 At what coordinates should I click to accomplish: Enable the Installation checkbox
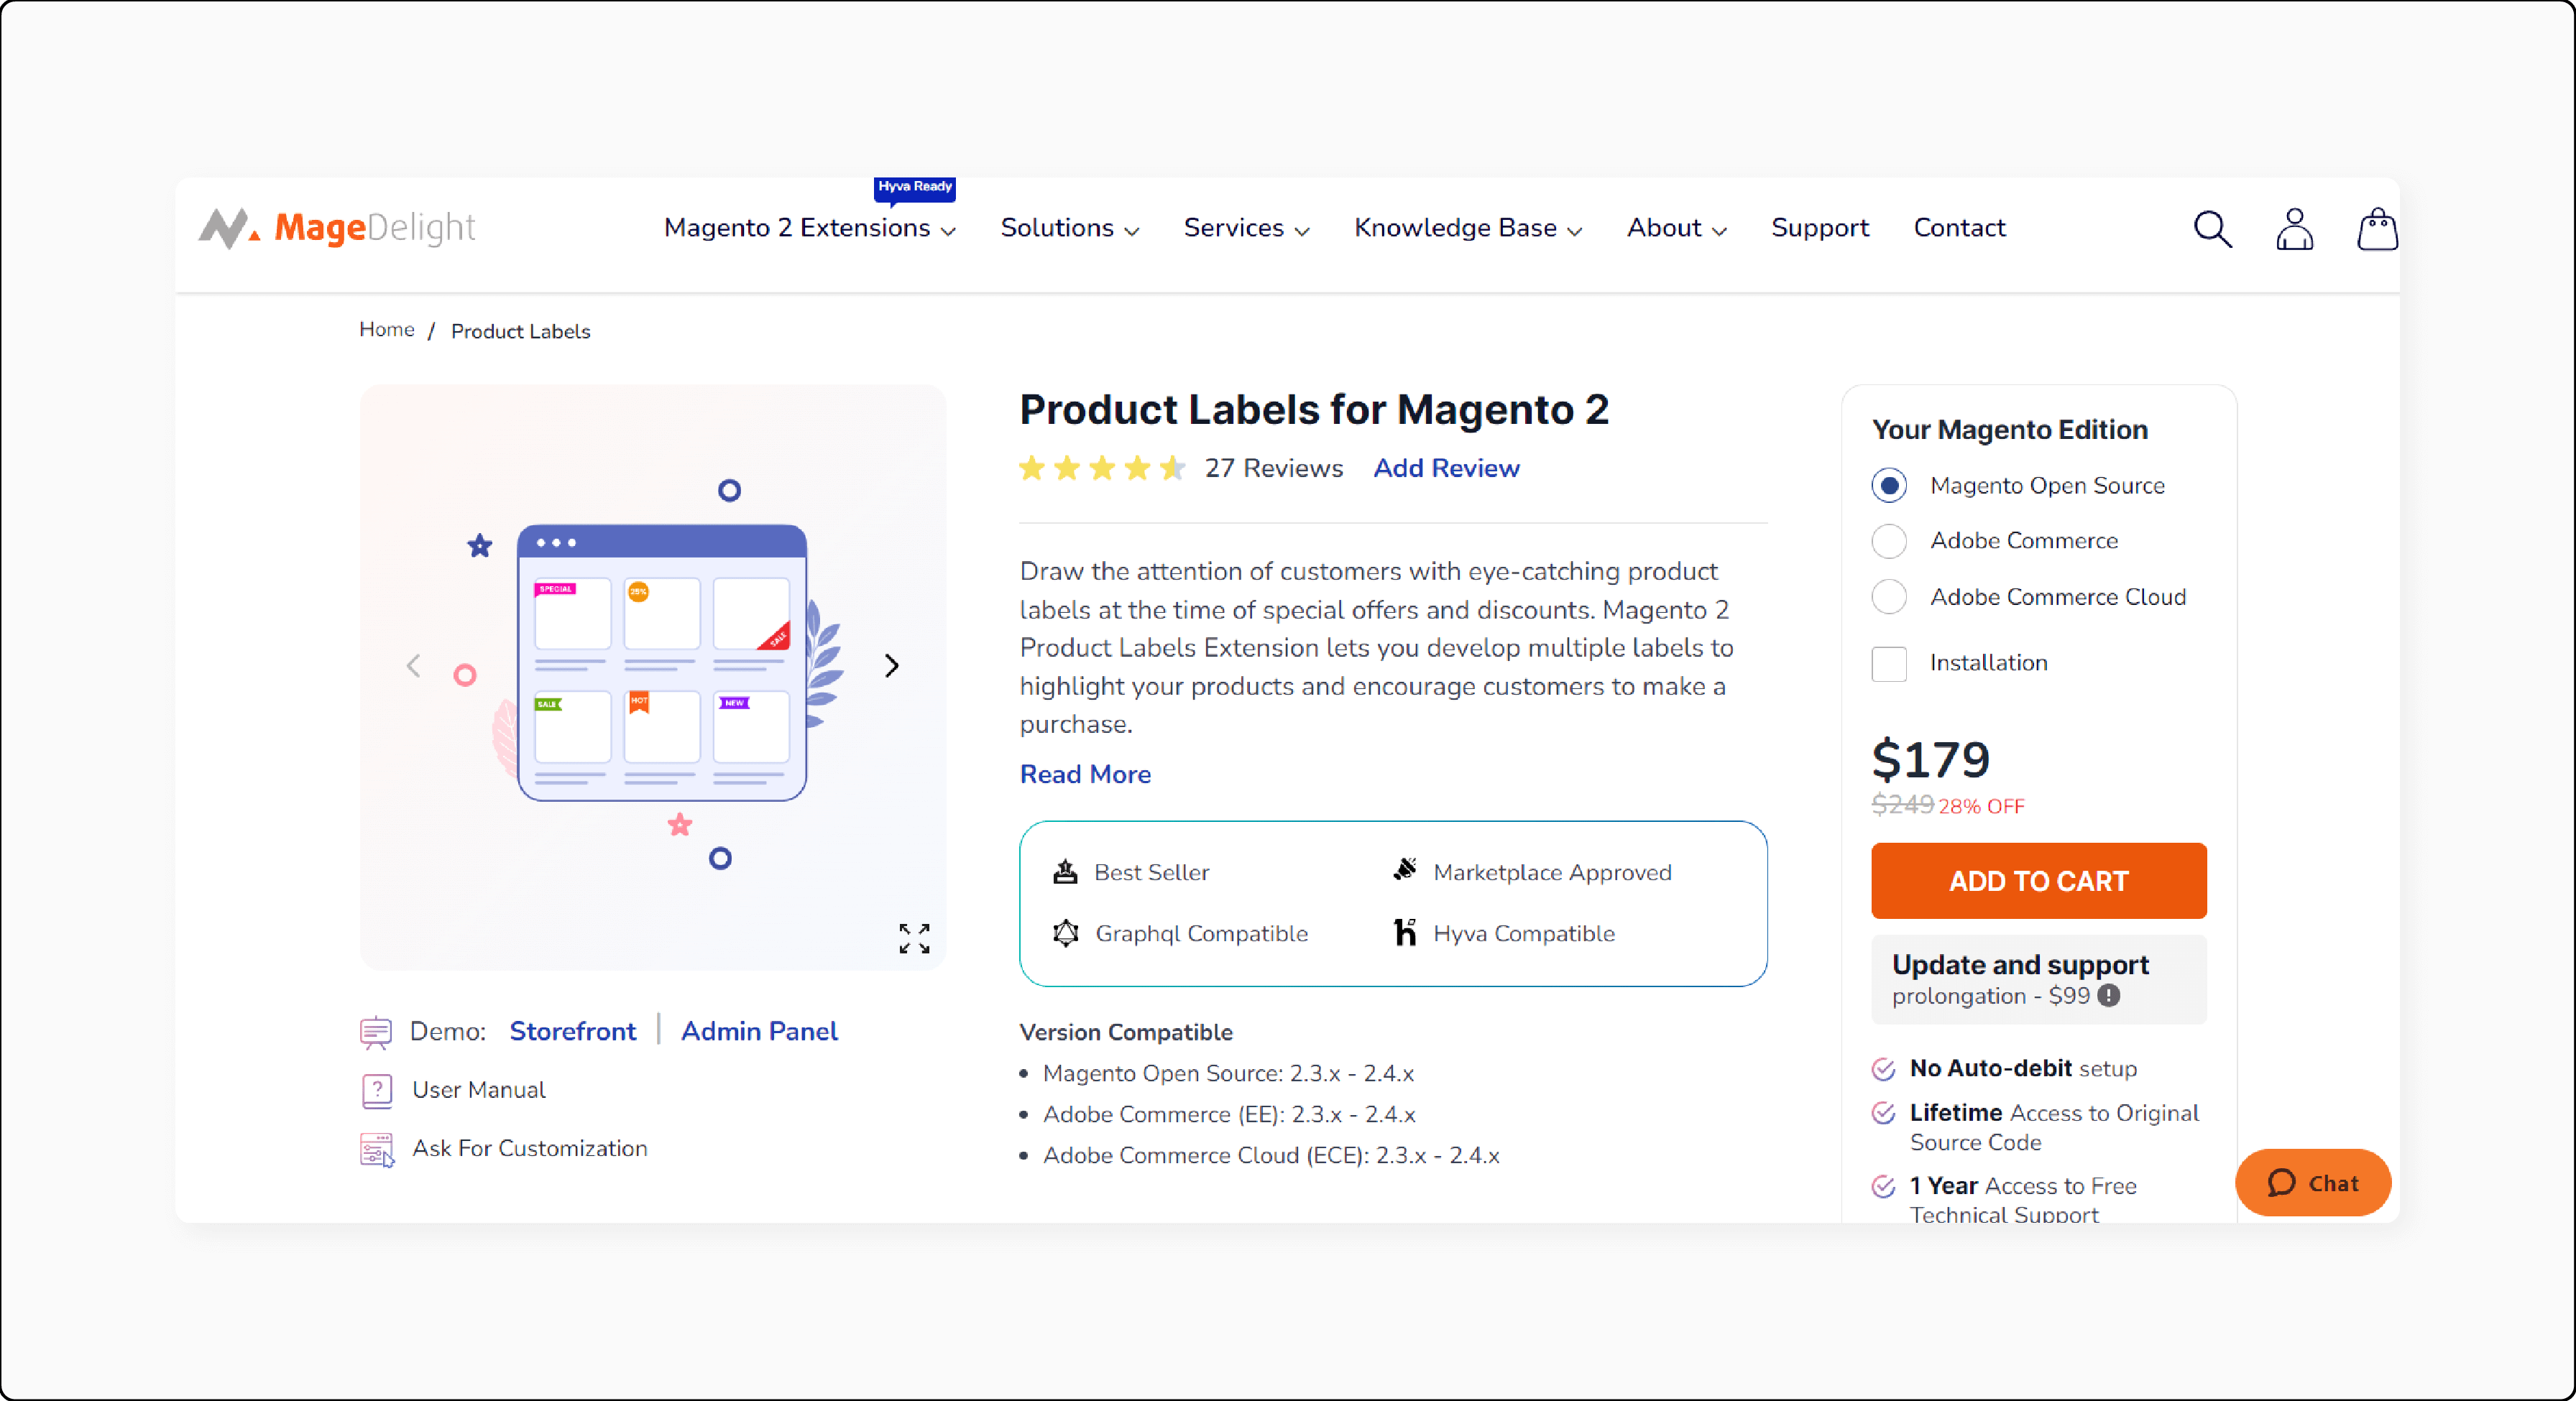click(1890, 662)
